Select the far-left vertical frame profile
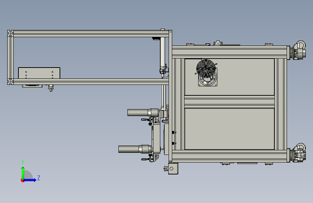313x203 pixels. click(10, 57)
